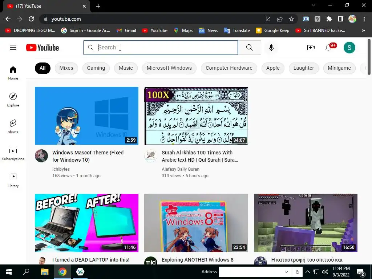Open the Google Keep bookmark
This screenshot has width=372, height=279.
[x=272, y=31]
